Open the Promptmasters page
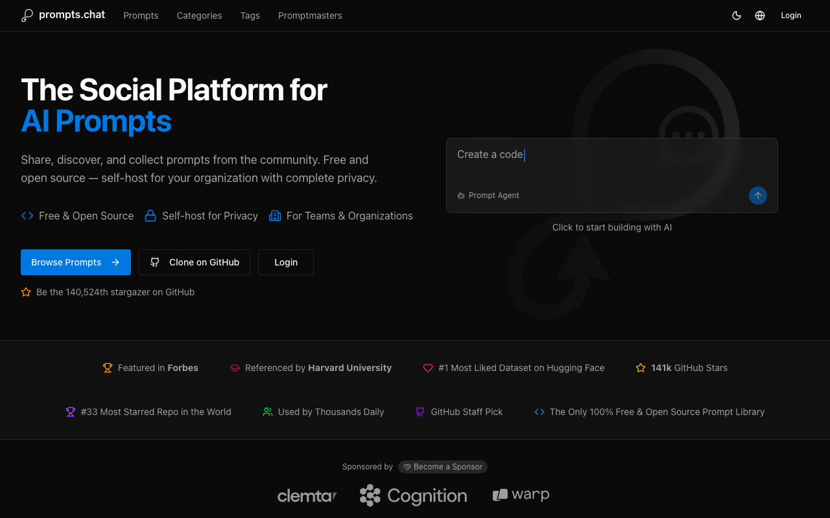 310,16
